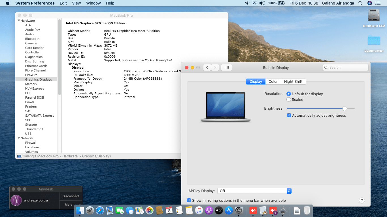Screen dimensions: 387x217
Task: Open Reminders from the Dock
Action: 179,210
